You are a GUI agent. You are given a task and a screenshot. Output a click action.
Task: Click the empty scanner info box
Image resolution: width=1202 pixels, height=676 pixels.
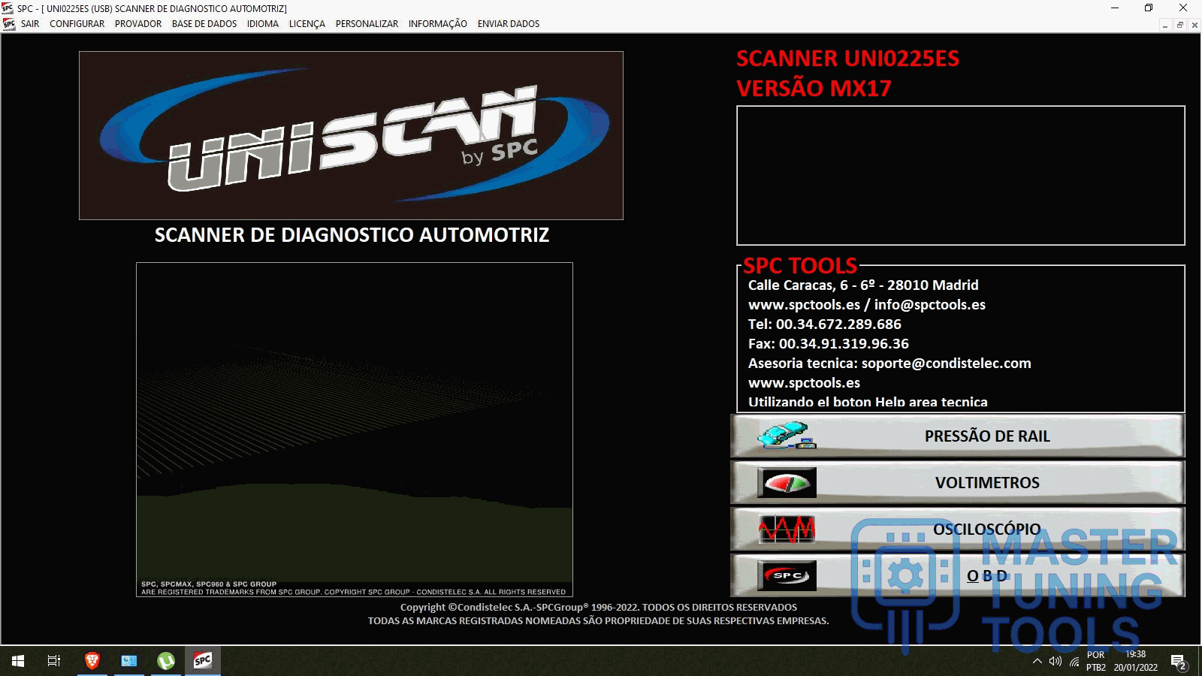tap(960, 176)
